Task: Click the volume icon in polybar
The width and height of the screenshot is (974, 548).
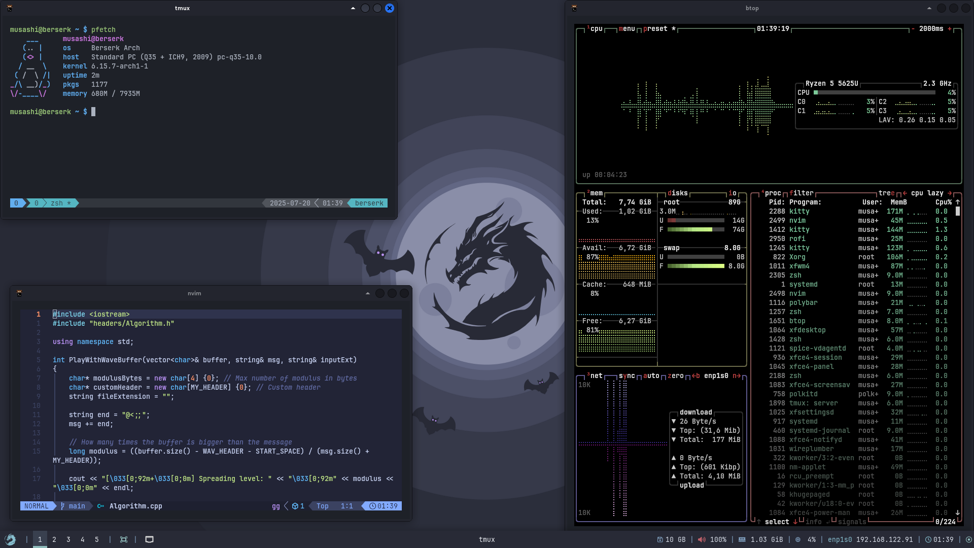Action: click(703, 539)
